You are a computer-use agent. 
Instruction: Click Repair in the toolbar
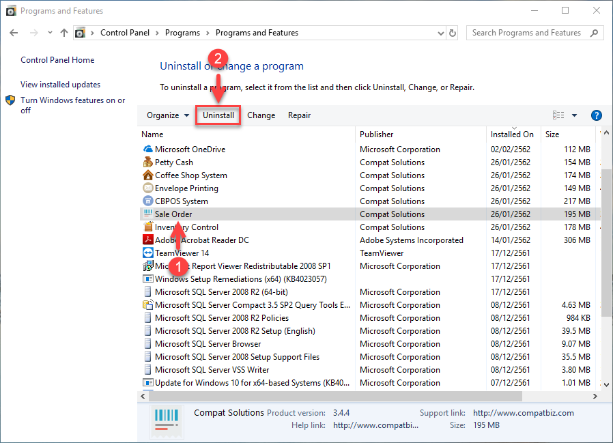tap(300, 115)
